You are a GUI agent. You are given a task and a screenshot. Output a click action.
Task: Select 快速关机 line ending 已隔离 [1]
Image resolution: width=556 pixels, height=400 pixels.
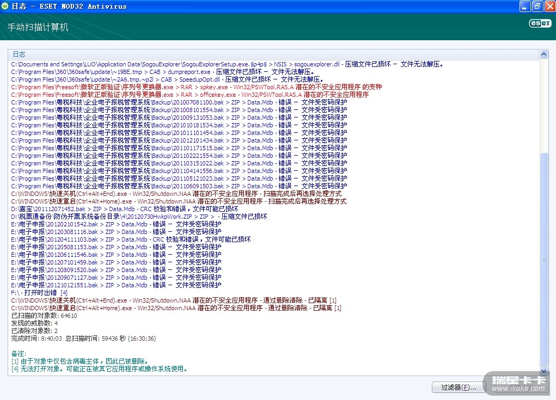[174, 300]
